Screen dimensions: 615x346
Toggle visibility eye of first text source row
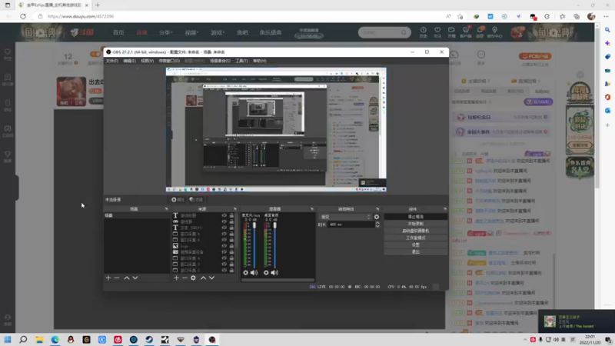[x=224, y=216]
